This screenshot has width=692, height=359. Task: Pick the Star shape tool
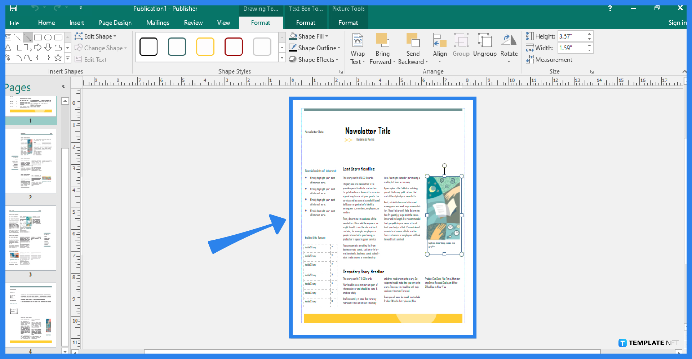58,57
